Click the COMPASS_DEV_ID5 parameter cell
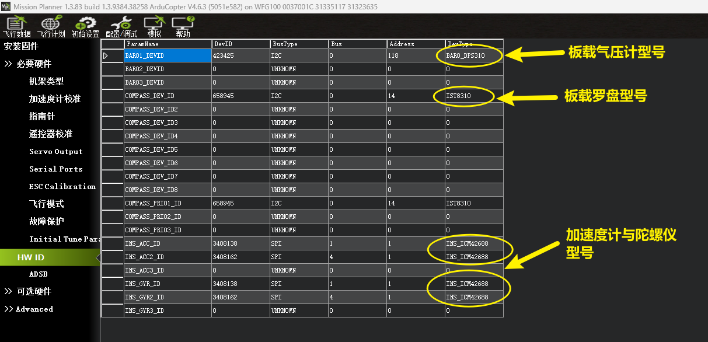 (168, 149)
